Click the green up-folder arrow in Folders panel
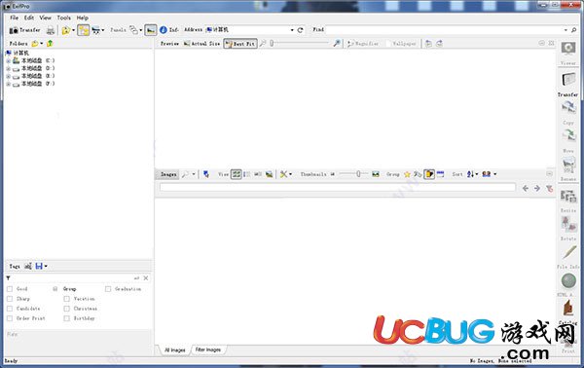584x368 pixels. pyautogui.click(x=50, y=44)
